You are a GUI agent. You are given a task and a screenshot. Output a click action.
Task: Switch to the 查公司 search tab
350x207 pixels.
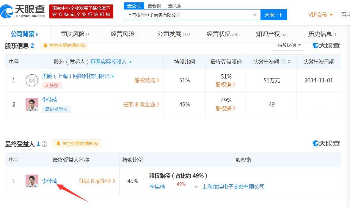134,6
